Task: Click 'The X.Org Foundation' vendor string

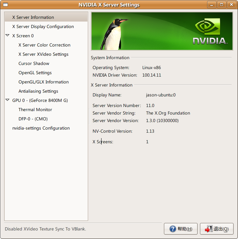Action: pyautogui.click(x=168, y=113)
